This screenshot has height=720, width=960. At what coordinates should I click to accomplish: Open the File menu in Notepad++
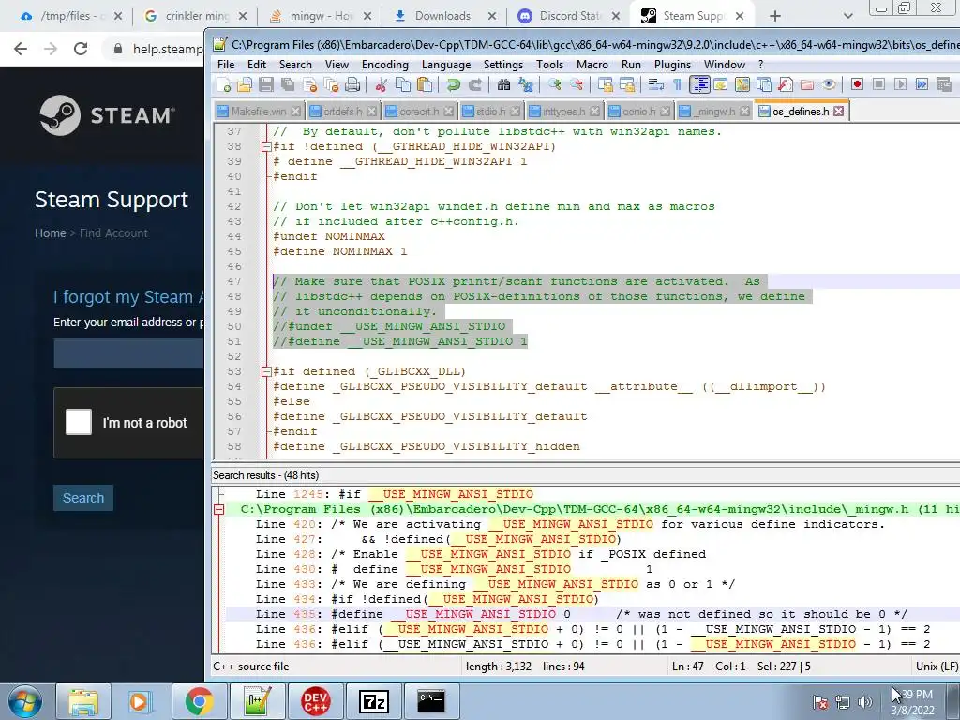(x=226, y=65)
